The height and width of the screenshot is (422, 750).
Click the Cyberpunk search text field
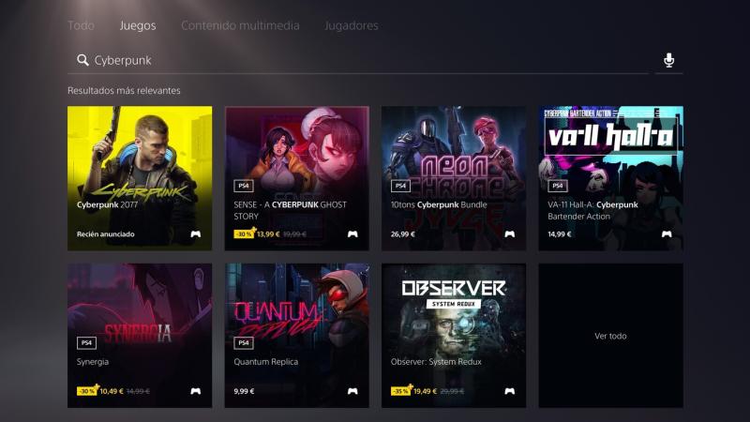pyautogui.click(x=358, y=60)
